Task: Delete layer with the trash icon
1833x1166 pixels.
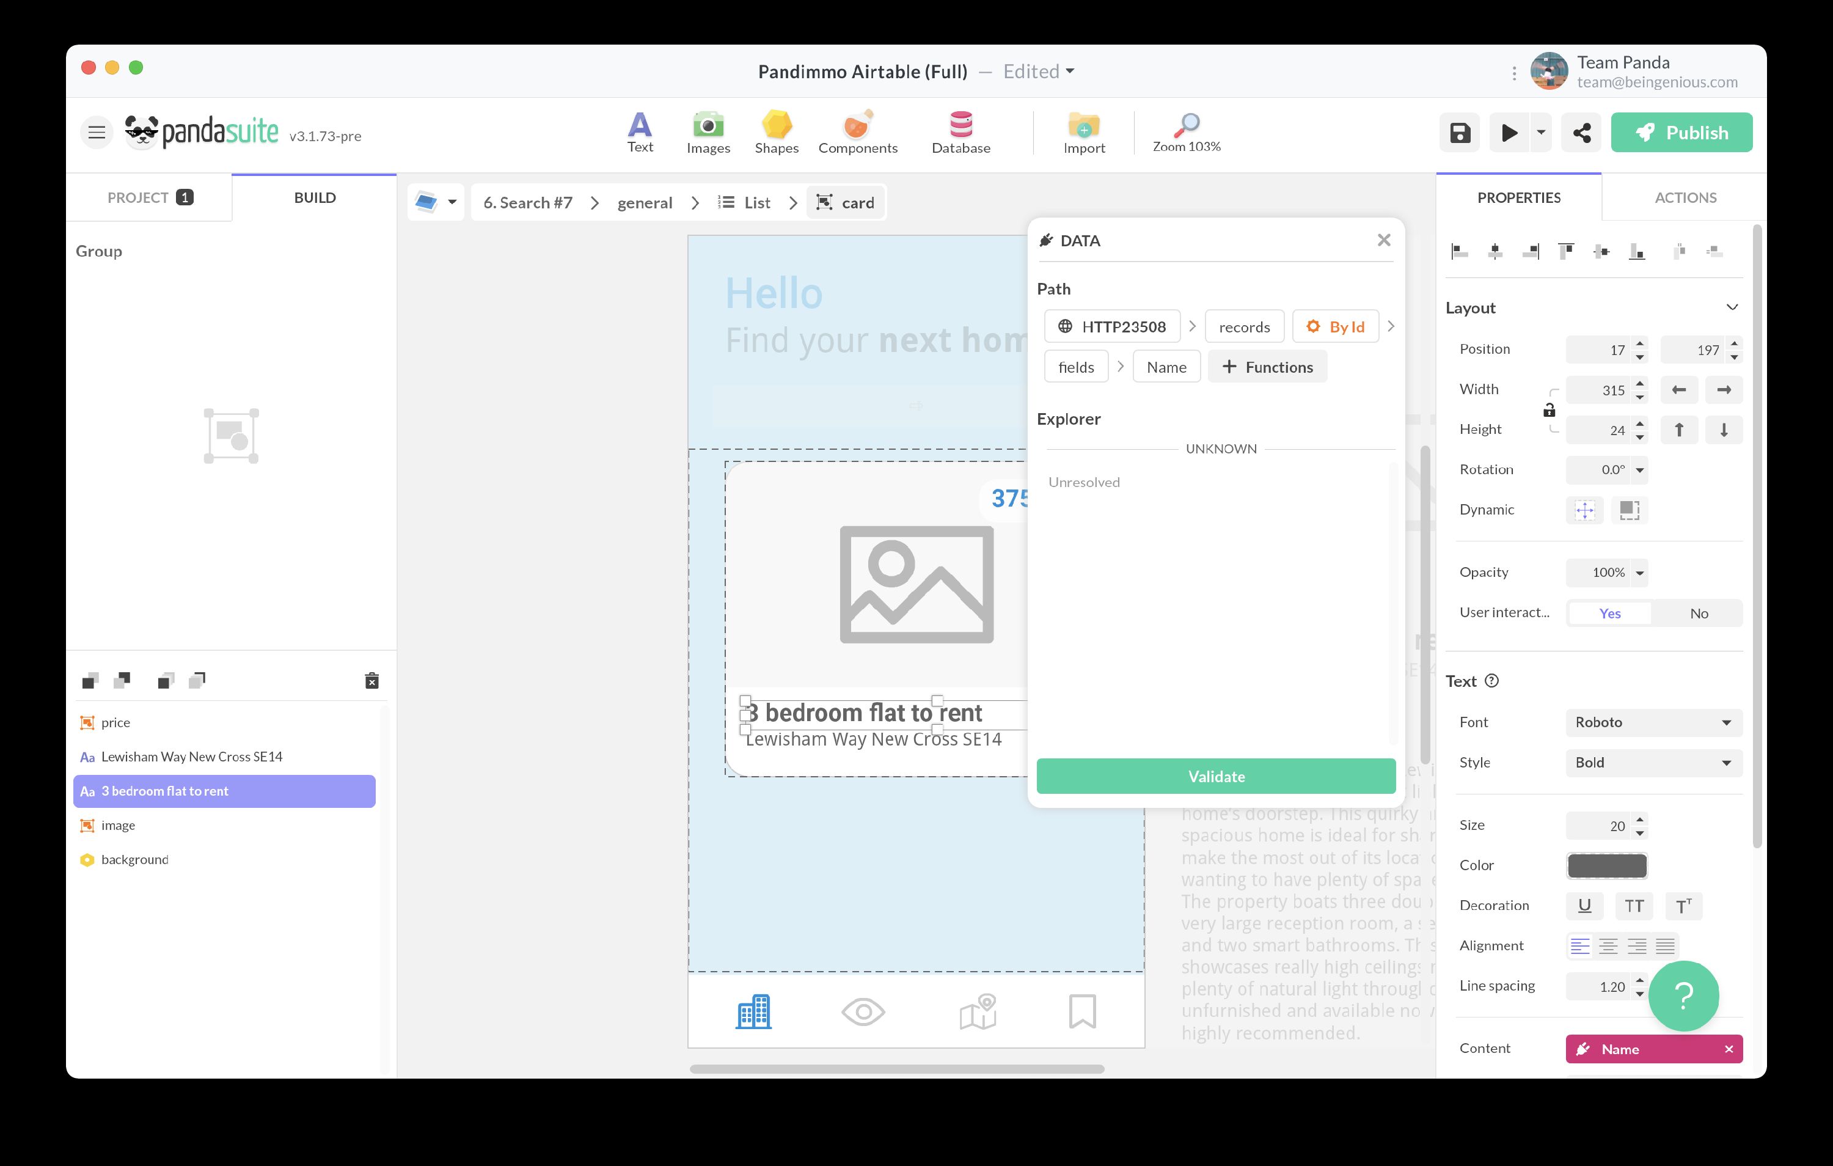Action: pyautogui.click(x=371, y=680)
